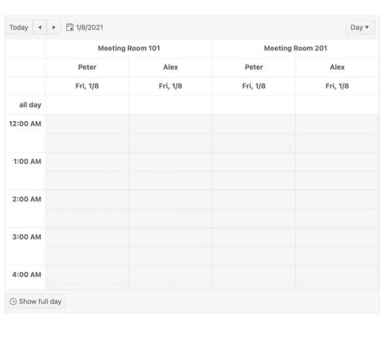The image size is (385, 344).
Task: Click the 1:00 AM time label
Action: coord(27,162)
